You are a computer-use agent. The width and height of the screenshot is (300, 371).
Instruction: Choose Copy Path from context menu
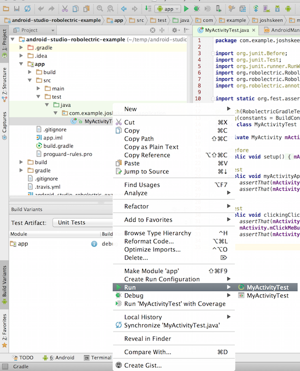click(174, 139)
